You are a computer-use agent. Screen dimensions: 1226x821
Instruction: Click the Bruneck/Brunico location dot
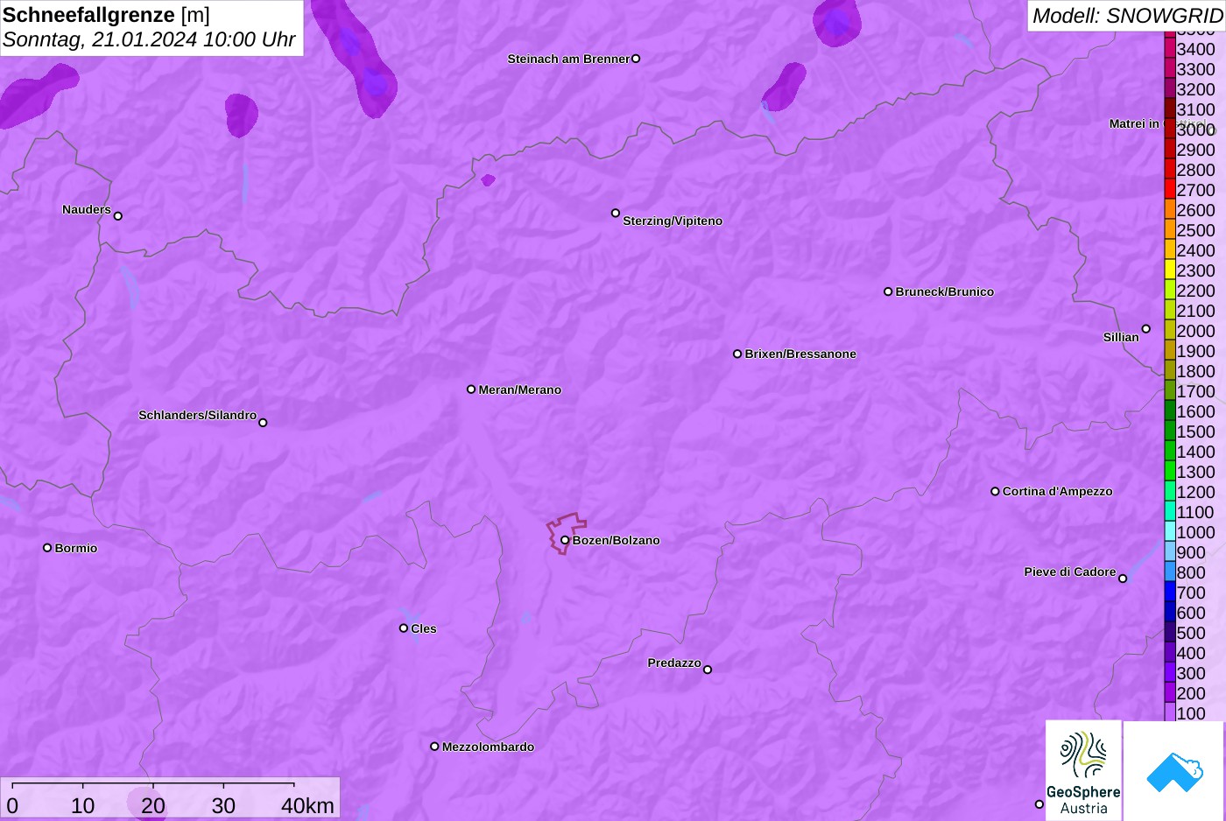pos(888,291)
